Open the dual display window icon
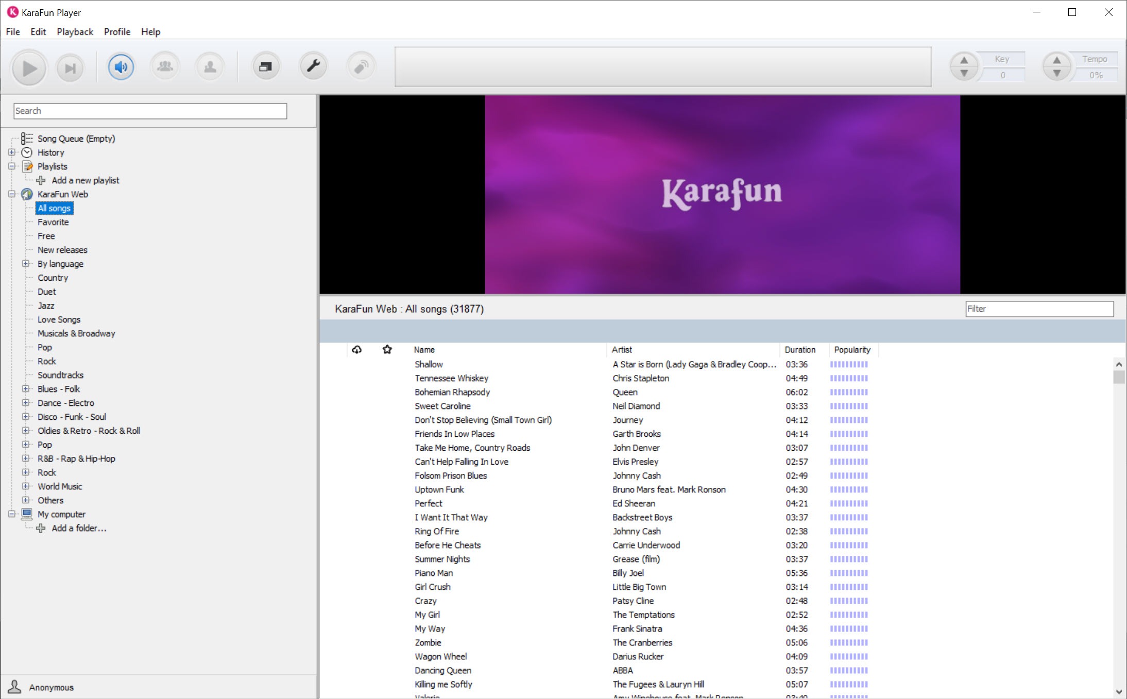 (x=265, y=67)
